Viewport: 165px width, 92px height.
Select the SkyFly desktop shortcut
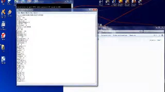point(140,2)
